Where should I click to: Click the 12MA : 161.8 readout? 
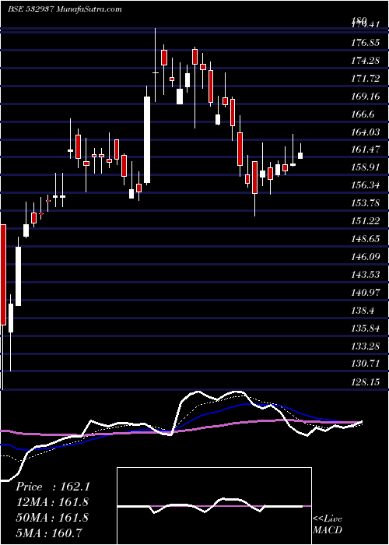coord(52,502)
